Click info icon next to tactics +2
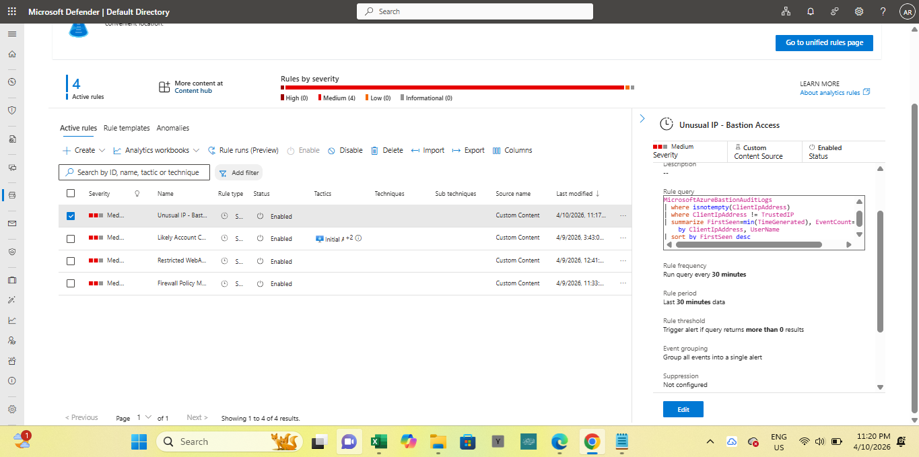919x457 pixels. click(358, 238)
